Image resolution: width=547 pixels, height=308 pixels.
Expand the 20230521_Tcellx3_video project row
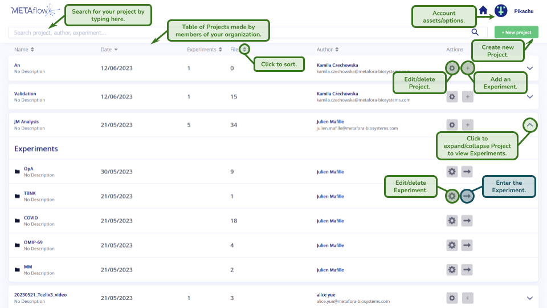pyautogui.click(x=530, y=298)
